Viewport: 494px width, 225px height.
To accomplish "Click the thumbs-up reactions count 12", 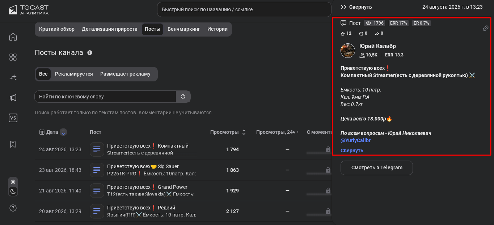I will pos(346,33).
